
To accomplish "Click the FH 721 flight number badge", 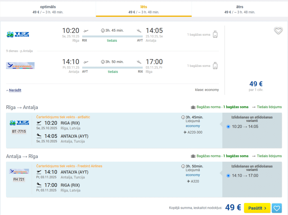I will 19,179.
